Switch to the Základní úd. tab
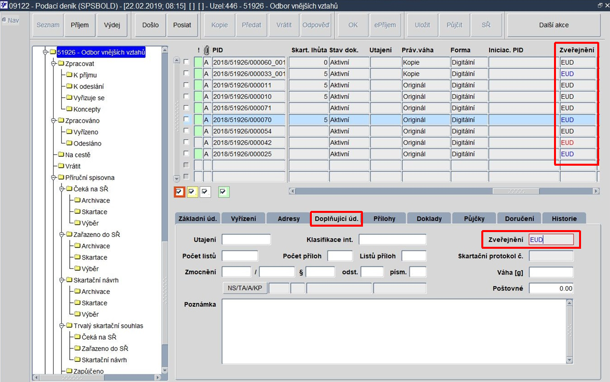This screenshot has width=610, height=382. coord(197,219)
